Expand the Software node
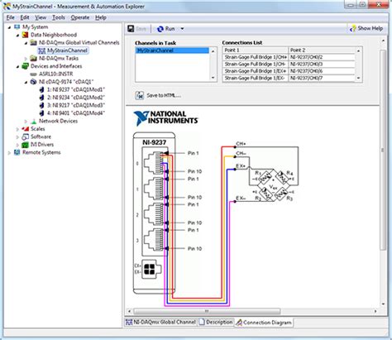The height and width of the screenshot is (340, 392). (18, 136)
